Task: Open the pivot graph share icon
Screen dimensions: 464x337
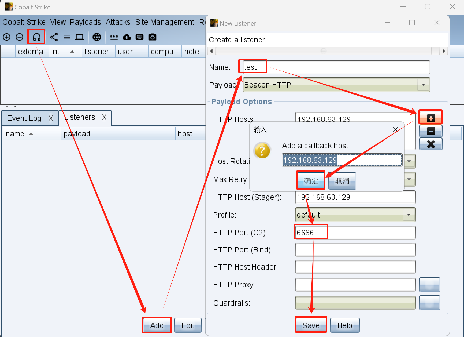Action: click(54, 37)
